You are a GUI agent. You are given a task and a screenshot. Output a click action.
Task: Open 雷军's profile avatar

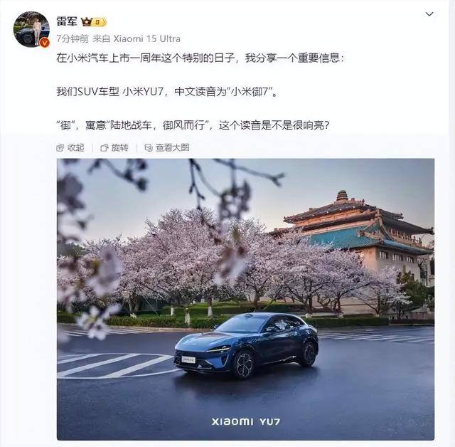coord(31,29)
